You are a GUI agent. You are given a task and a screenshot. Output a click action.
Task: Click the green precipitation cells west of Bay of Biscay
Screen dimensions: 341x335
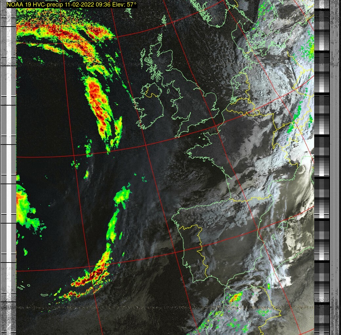[122, 196]
